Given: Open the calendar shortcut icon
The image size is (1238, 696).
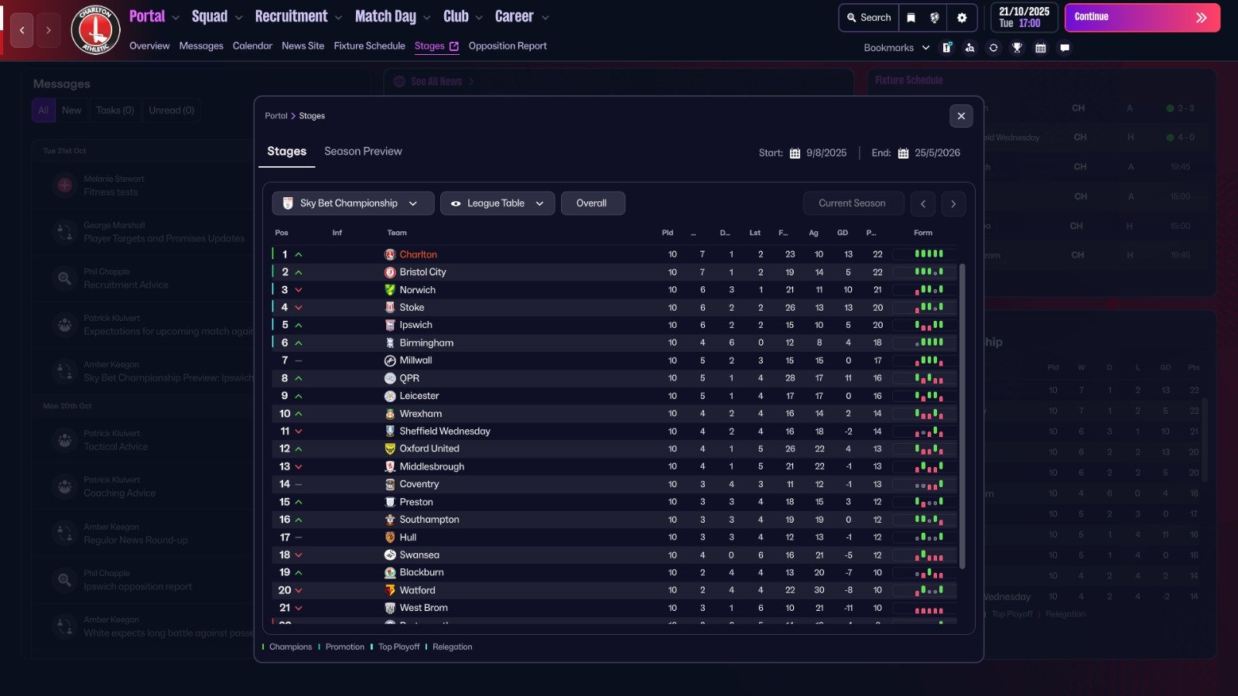Looking at the screenshot, I should pos(1041,48).
